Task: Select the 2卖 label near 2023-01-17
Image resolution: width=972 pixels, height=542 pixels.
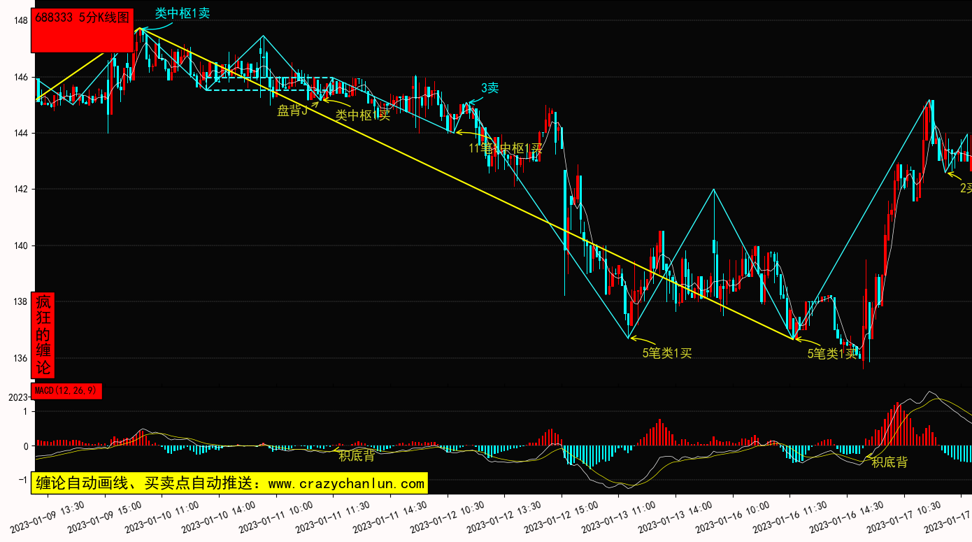Action: click(966, 188)
